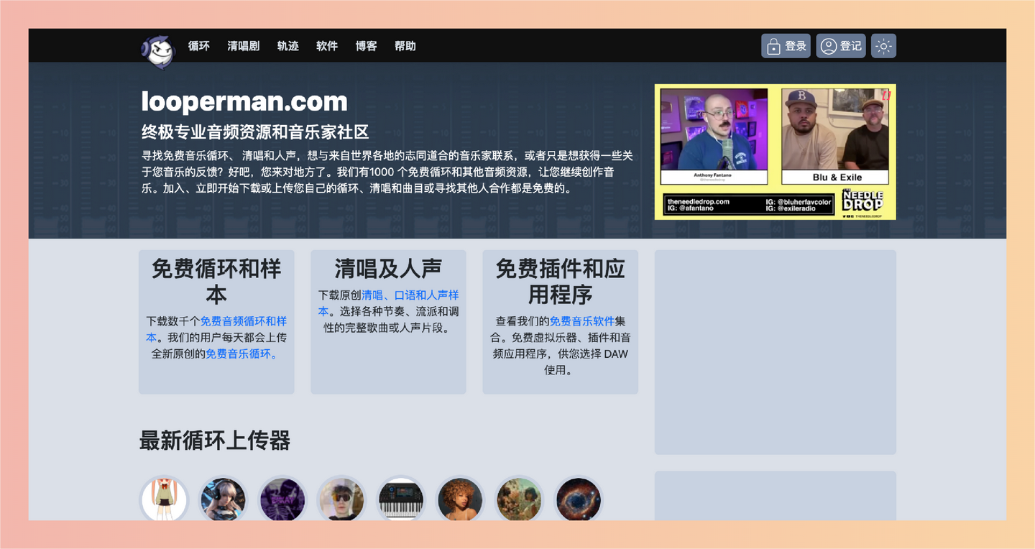Open the 免费音频循环和样本 link
The image size is (1035, 549).
point(216,329)
